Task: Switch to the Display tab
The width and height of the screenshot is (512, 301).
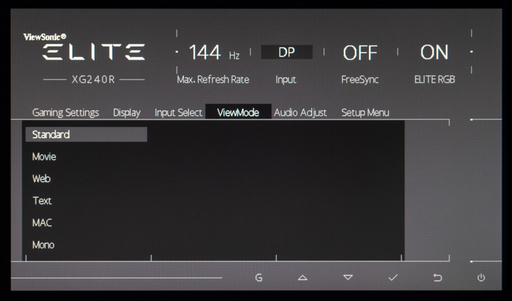Action: (126, 112)
